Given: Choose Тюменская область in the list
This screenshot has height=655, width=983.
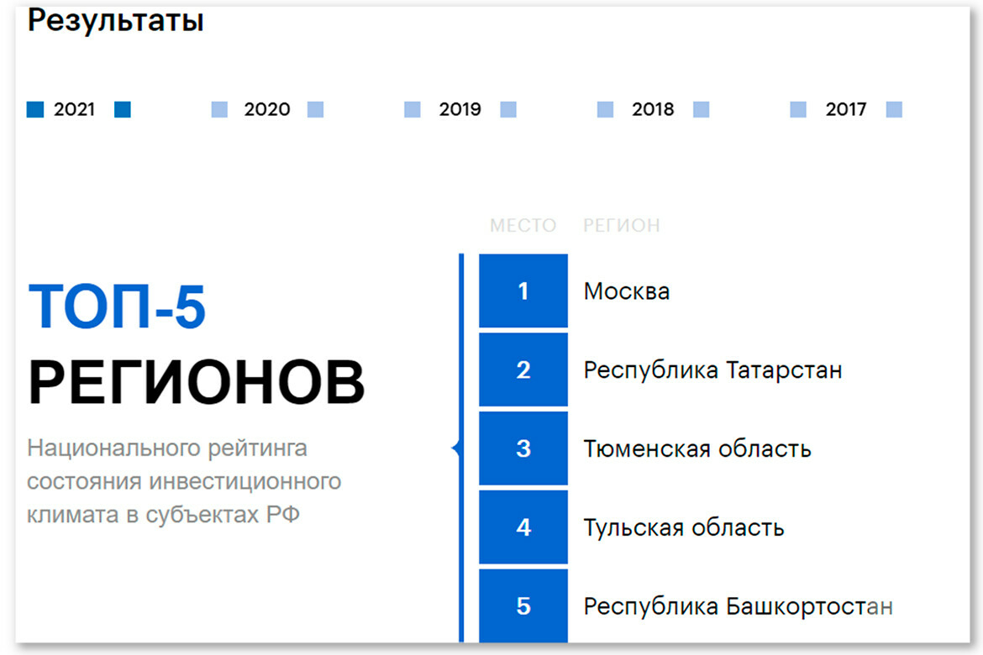Looking at the screenshot, I should tap(697, 448).
